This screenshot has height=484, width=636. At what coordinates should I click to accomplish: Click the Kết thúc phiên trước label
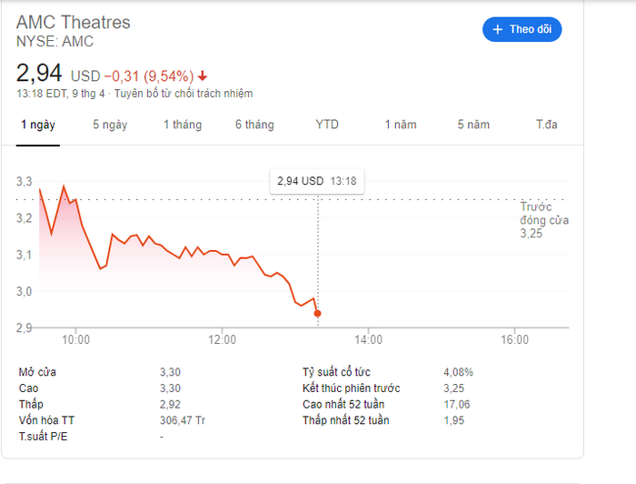tap(352, 388)
